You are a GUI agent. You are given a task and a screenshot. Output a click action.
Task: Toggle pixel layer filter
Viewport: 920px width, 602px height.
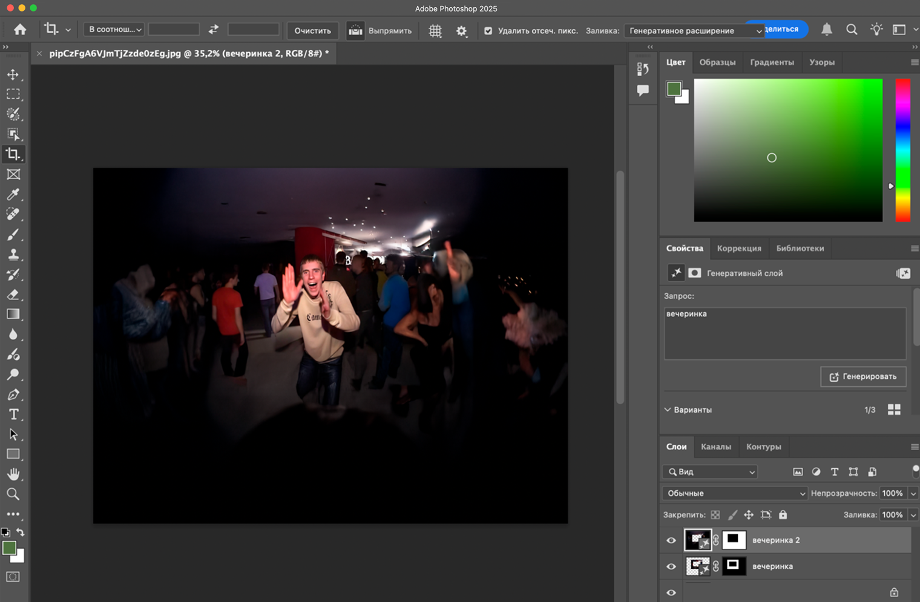pos(798,472)
